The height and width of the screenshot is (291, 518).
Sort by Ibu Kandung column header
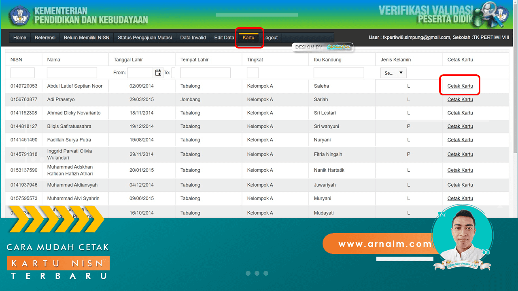coord(328,60)
